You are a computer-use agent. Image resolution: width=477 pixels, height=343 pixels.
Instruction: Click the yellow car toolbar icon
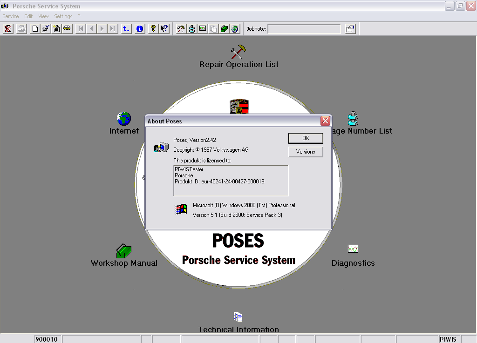point(67,29)
